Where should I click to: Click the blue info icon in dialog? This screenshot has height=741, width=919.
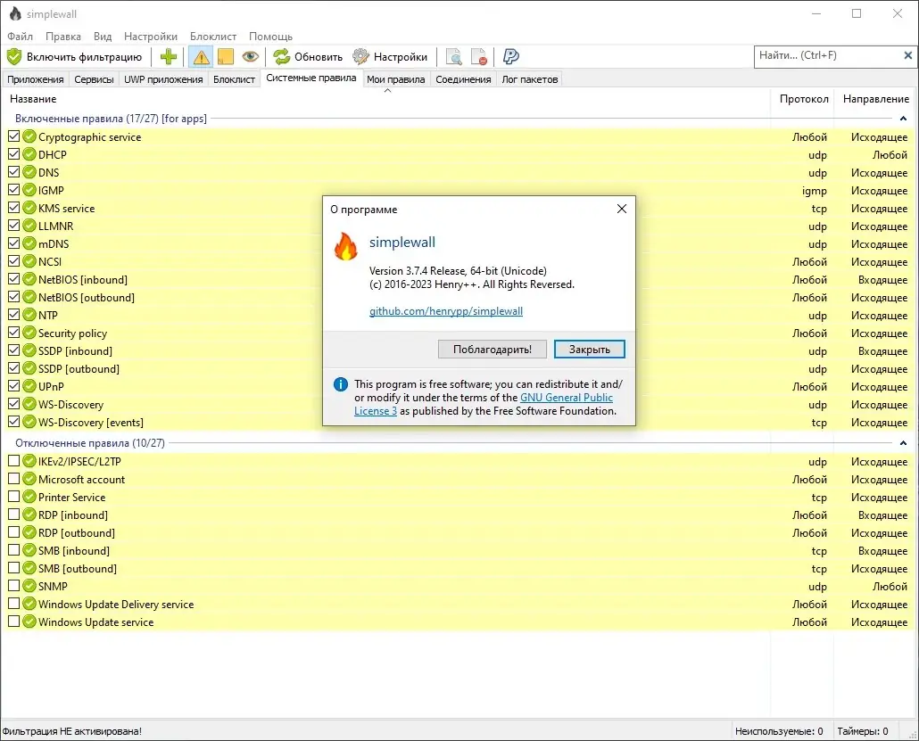pos(341,384)
